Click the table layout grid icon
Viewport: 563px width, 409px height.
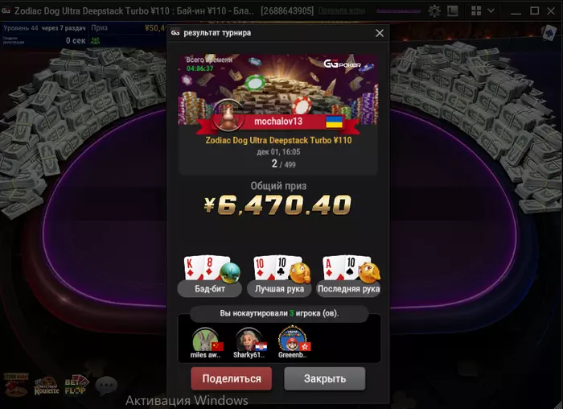[x=476, y=10]
